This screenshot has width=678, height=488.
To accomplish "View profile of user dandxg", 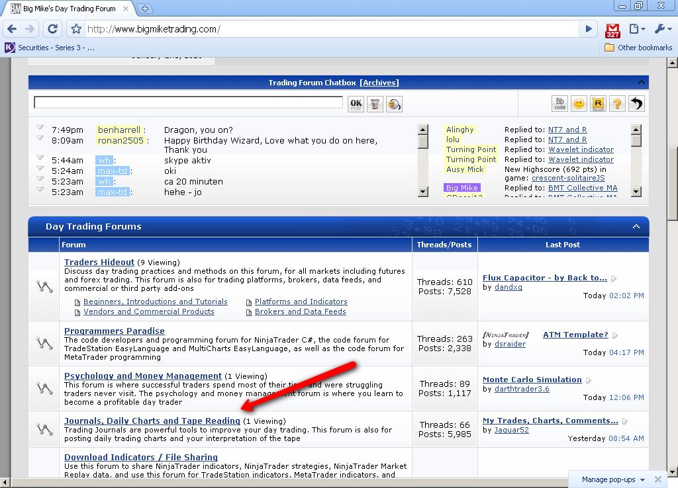I will (x=508, y=287).
